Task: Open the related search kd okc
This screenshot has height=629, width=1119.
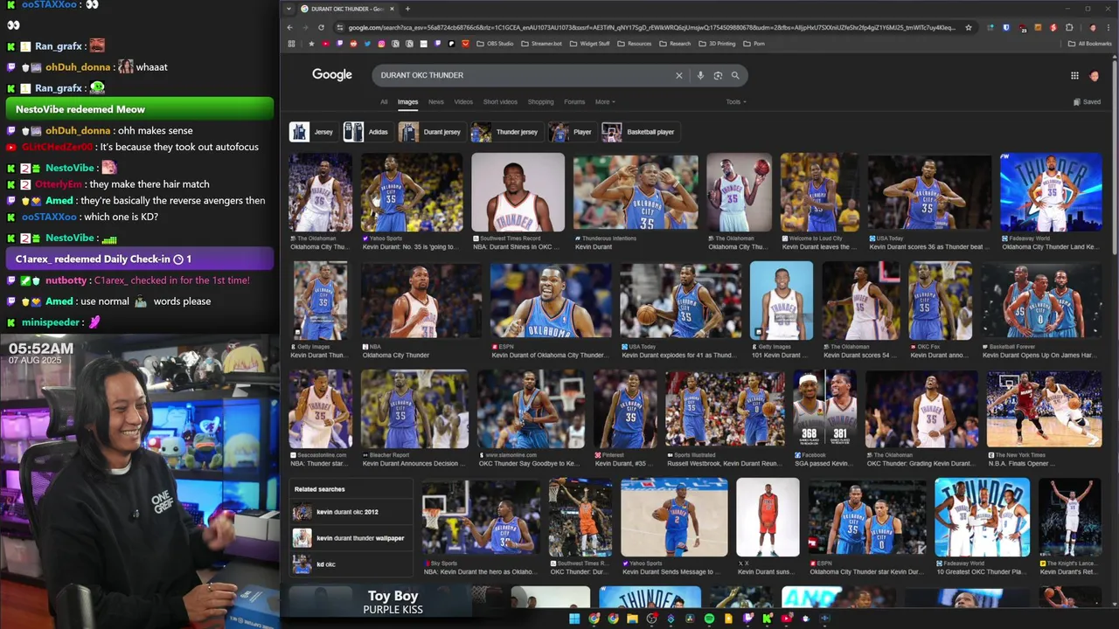Action: coord(351,564)
